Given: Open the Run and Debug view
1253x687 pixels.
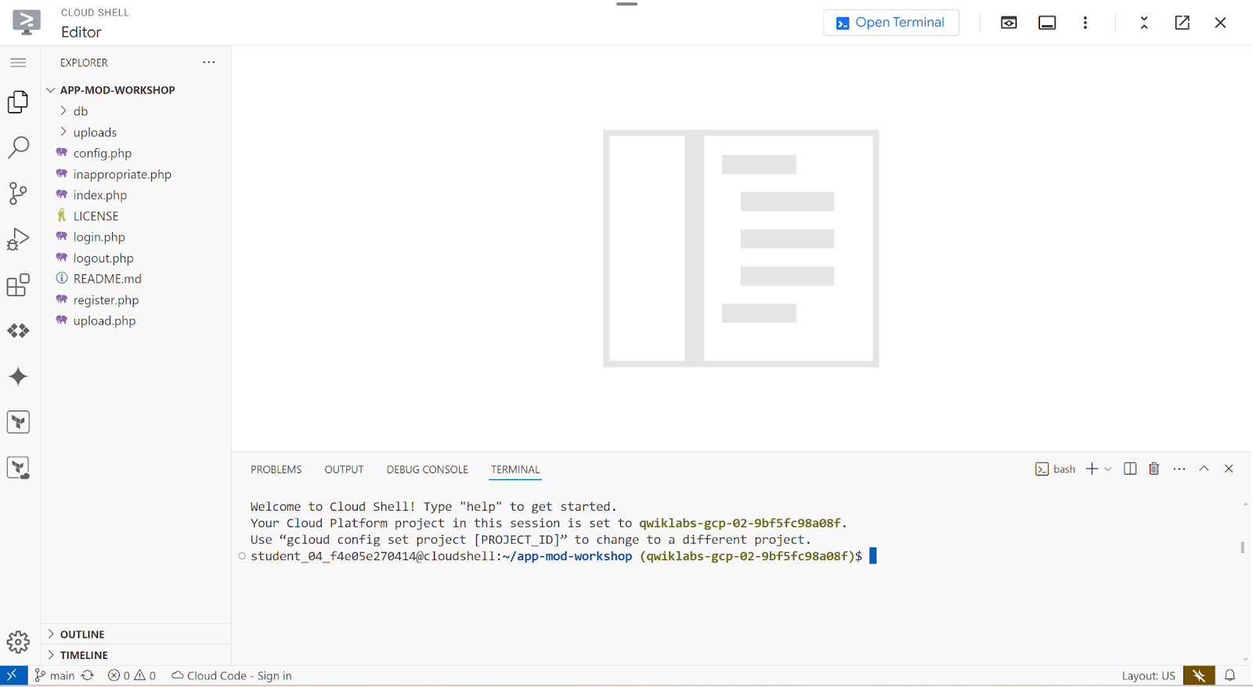Looking at the screenshot, I should point(18,239).
